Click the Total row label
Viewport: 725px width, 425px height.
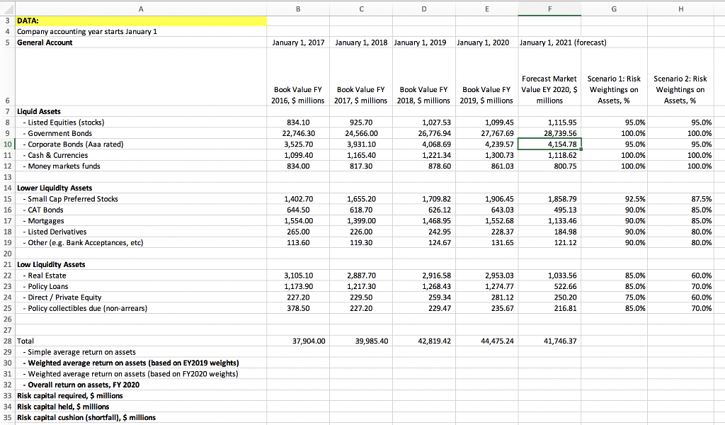25,341
